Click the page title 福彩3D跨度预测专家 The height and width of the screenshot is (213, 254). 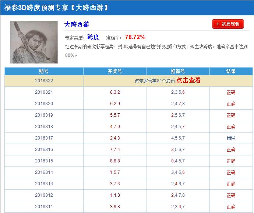point(36,7)
